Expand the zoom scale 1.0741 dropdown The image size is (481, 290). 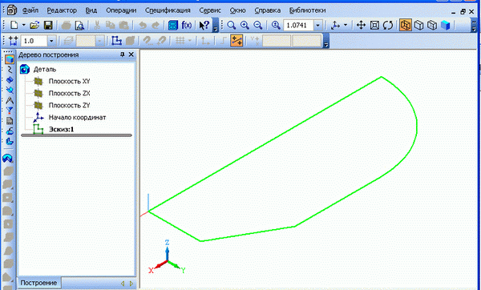click(317, 25)
